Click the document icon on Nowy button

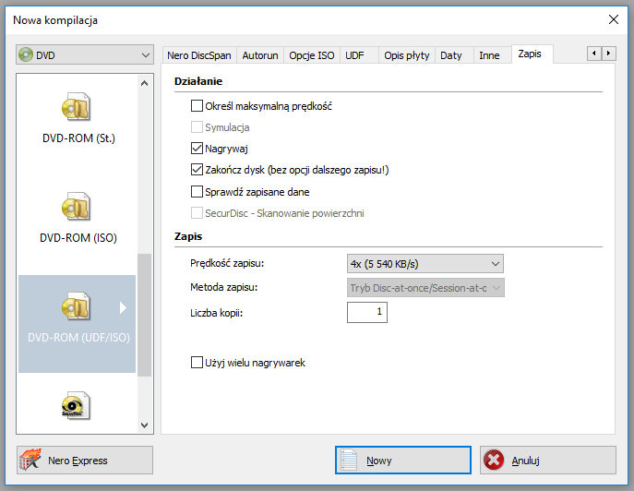[349, 461]
